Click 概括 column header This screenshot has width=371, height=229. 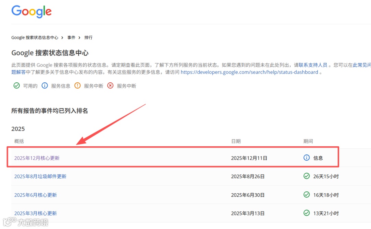pos(19,141)
